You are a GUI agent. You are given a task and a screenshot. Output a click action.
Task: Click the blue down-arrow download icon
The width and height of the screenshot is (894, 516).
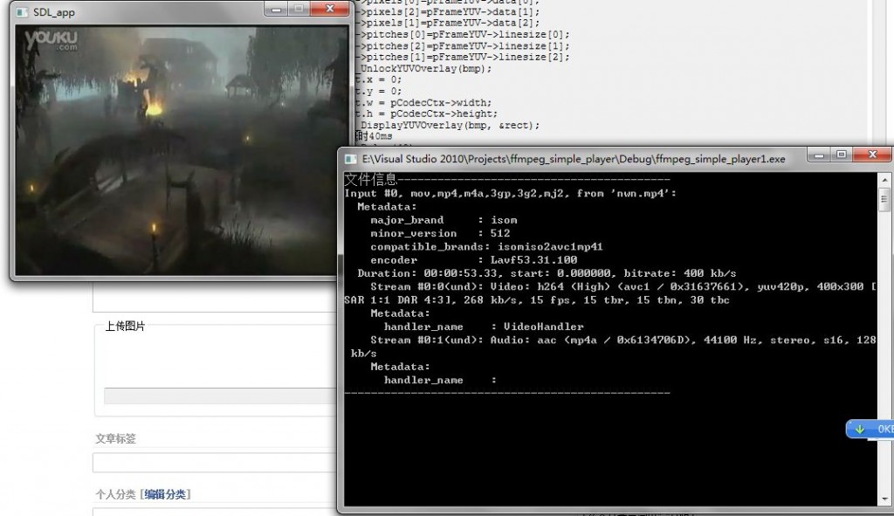pos(860,429)
